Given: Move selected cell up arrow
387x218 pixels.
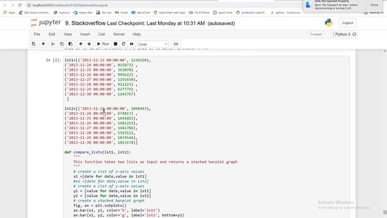Looking at the screenshot, I should point(80,44).
